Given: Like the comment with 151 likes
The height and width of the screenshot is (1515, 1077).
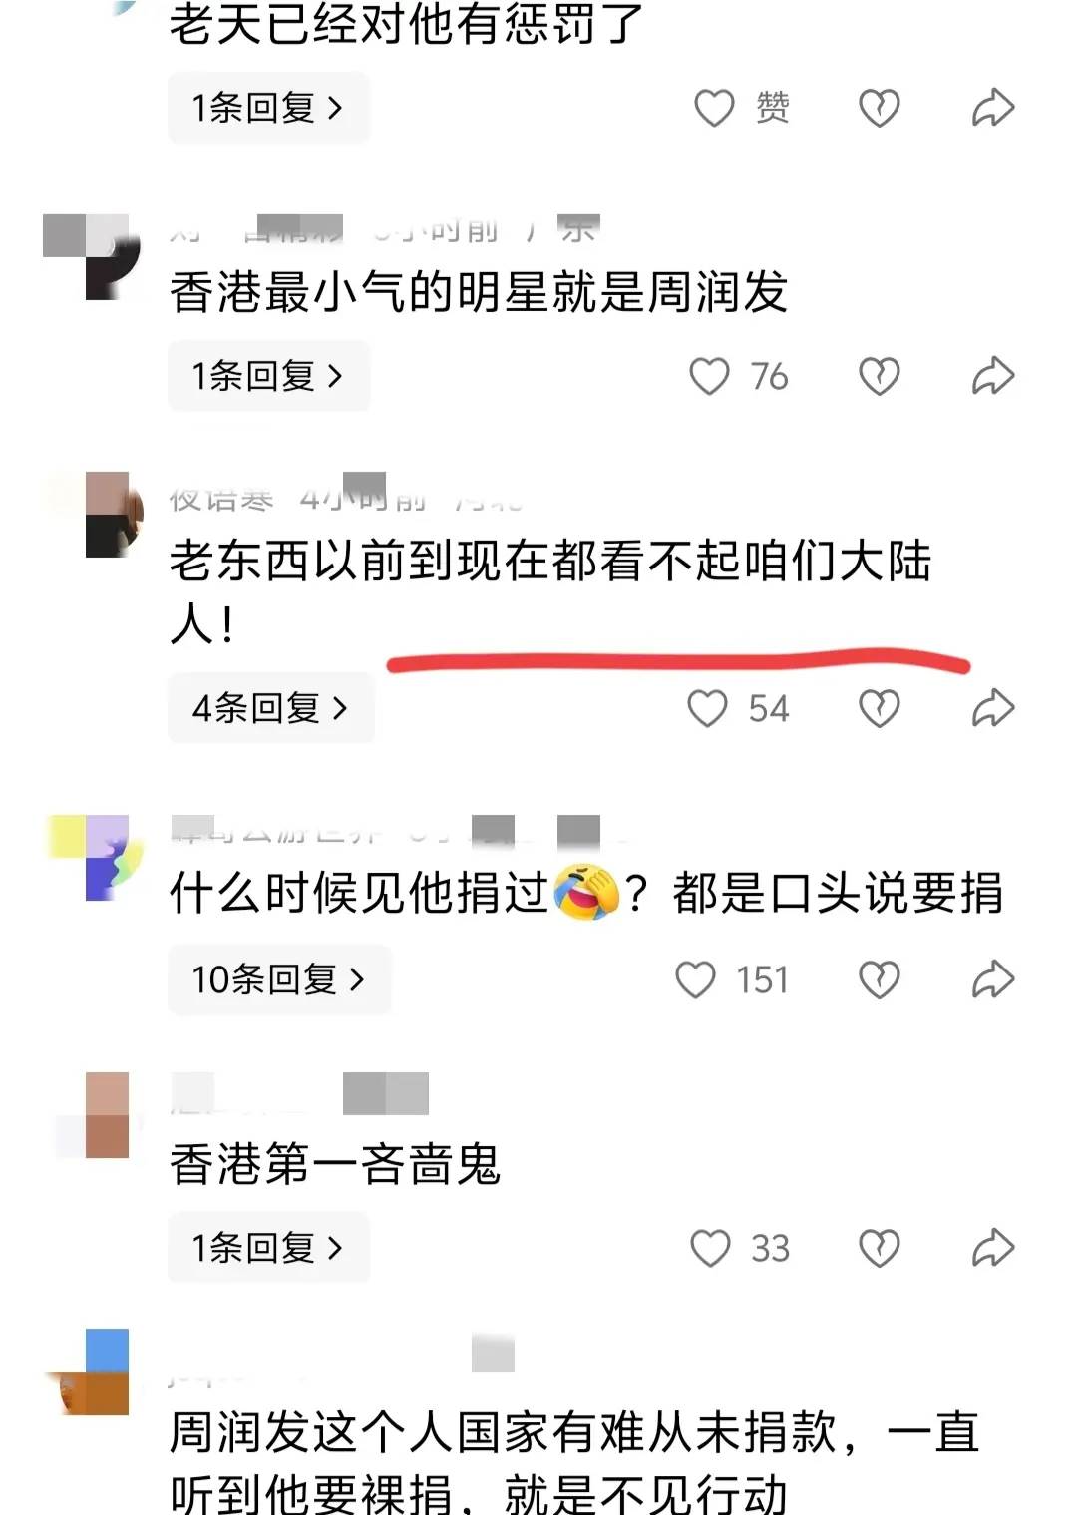Looking at the screenshot, I should tap(696, 979).
